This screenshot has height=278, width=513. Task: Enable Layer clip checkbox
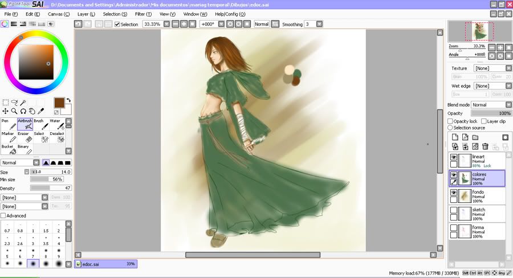pos(484,121)
